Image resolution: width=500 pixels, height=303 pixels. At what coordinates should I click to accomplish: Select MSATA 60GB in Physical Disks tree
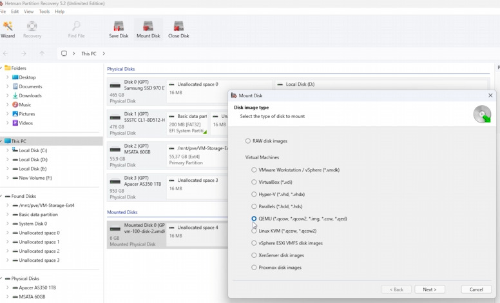click(x=32, y=297)
